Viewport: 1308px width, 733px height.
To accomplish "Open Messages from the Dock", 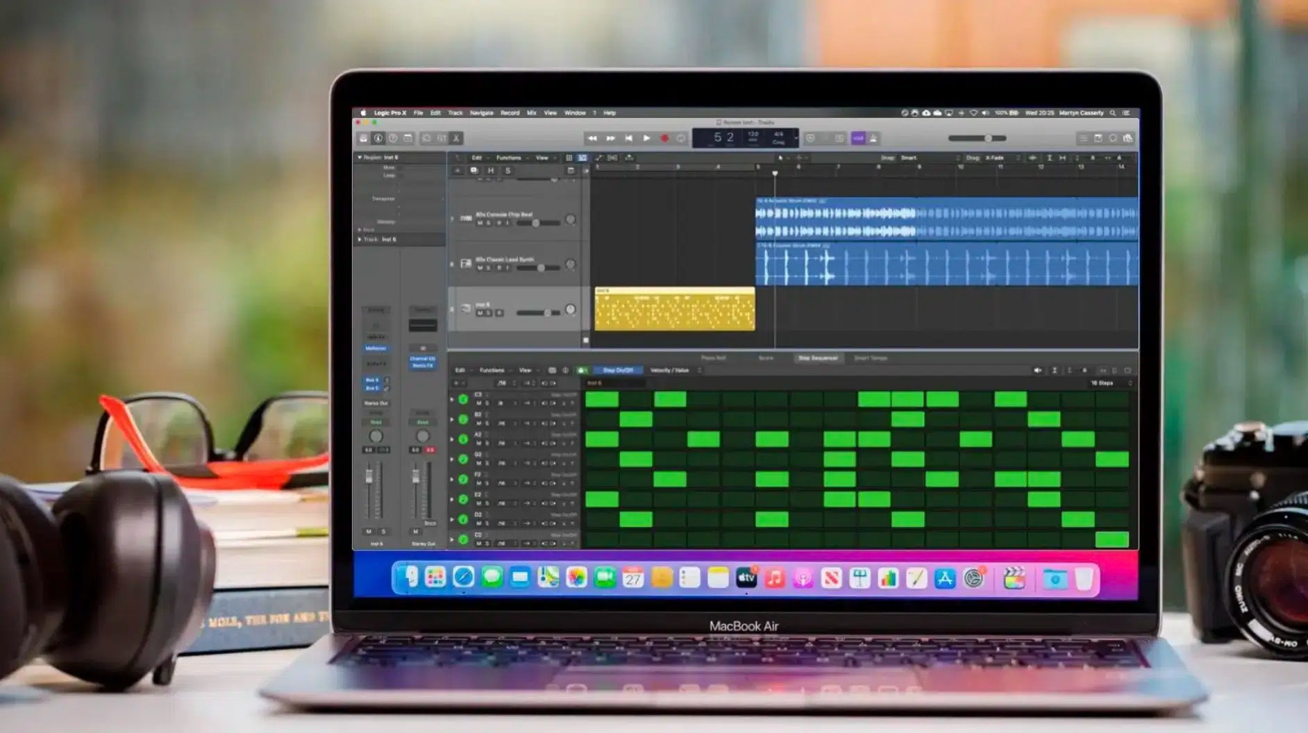I will pos(492,577).
